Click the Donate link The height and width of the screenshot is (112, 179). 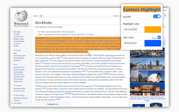[x=16, y=46]
